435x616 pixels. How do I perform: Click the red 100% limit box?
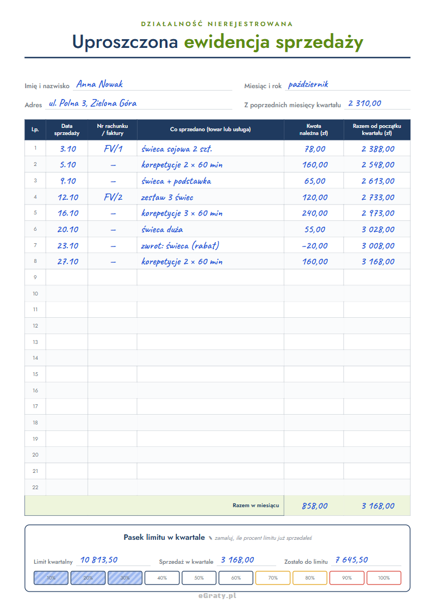tap(384, 578)
